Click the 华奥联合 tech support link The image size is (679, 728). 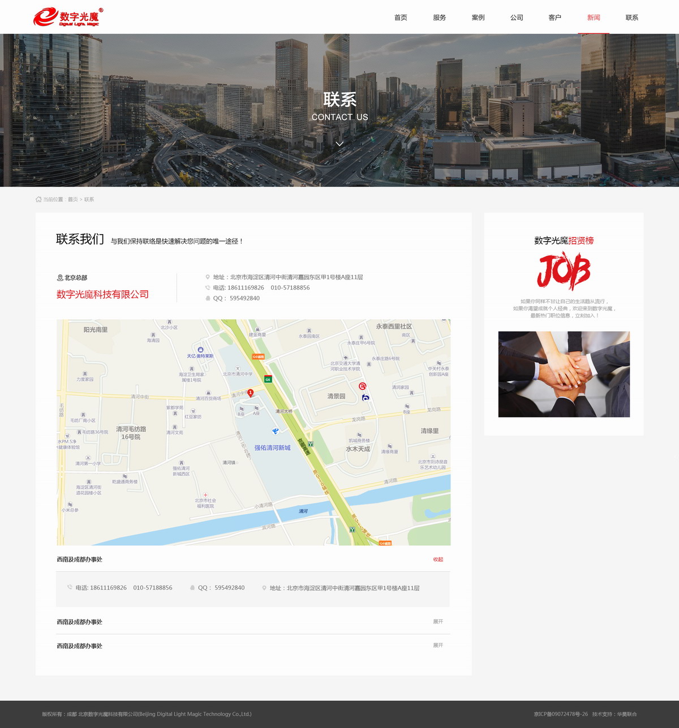(x=627, y=714)
